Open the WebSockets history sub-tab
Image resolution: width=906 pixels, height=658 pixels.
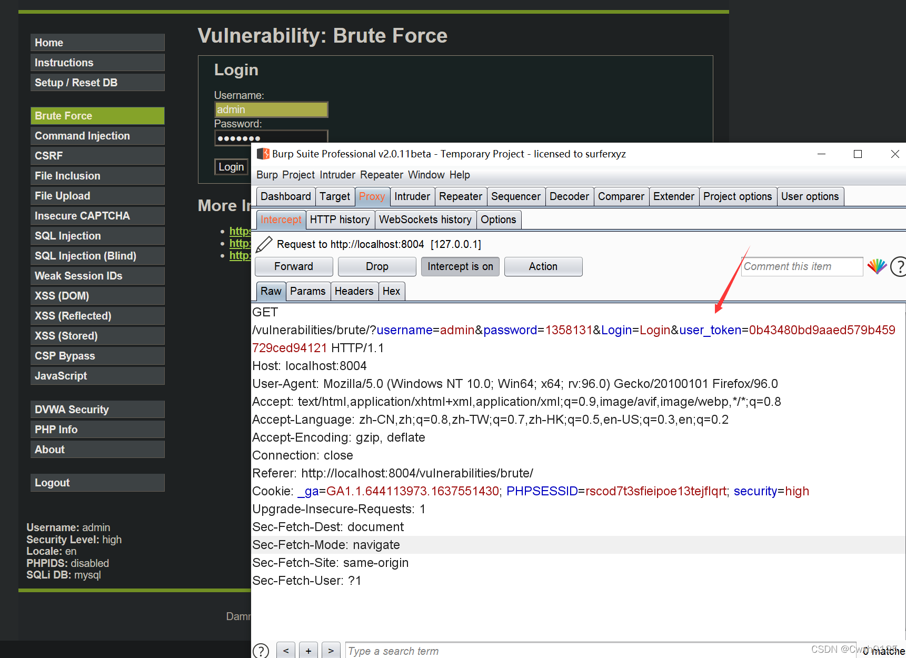coord(425,220)
